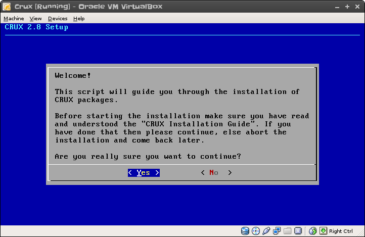Viewport: 365px width, 237px height.
Task: Maximize the VirtualBox window
Action: coord(347,7)
